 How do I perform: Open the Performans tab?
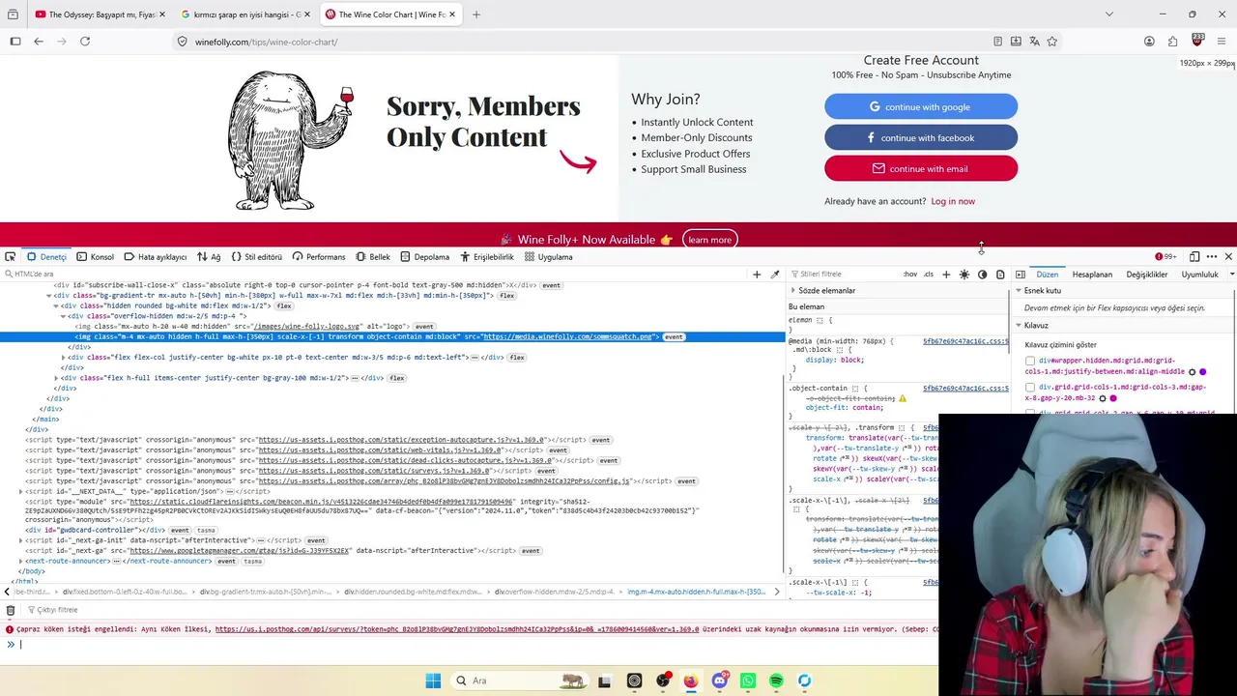pos(319,257)
